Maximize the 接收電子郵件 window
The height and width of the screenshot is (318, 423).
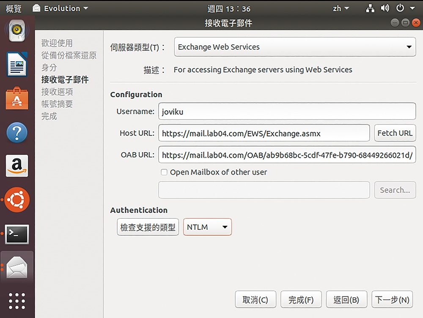click(405, 23)
